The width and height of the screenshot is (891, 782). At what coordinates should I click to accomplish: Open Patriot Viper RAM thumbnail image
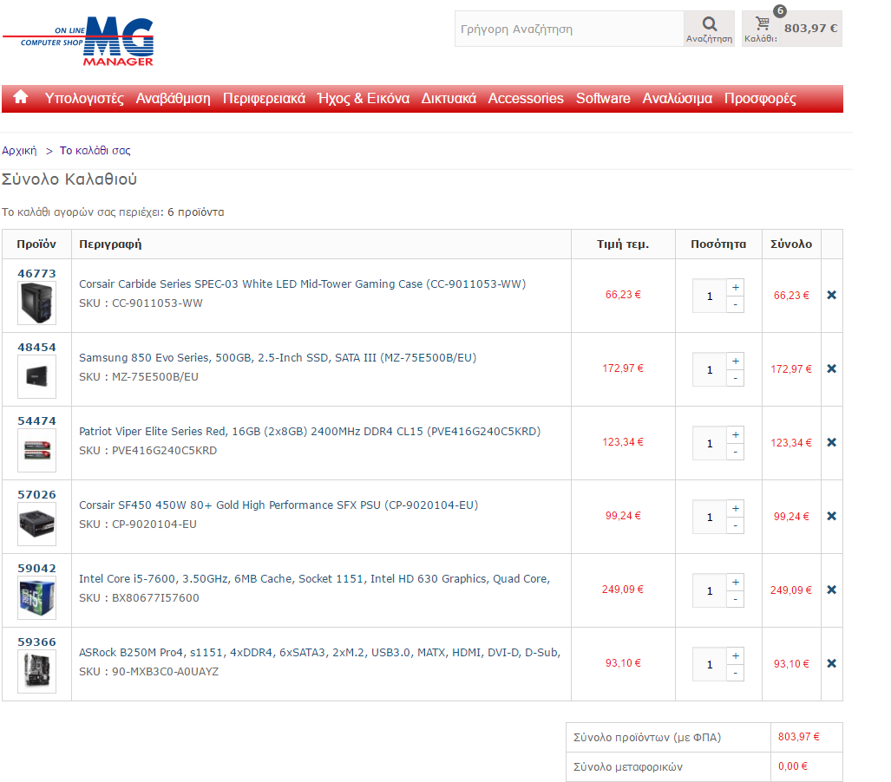click(37, 450)
